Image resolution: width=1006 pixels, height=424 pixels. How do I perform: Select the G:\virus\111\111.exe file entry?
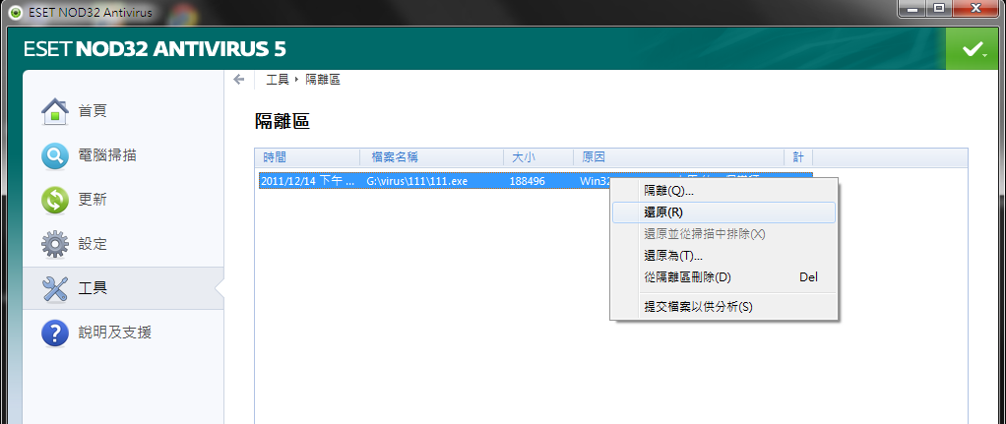click(x=417, y=182)
